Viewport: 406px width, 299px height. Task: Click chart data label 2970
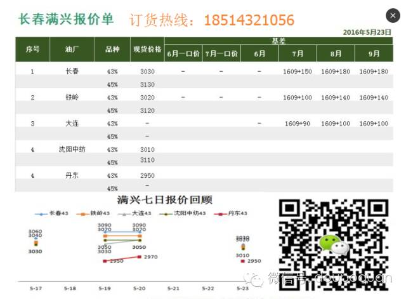tap(151, 257)
